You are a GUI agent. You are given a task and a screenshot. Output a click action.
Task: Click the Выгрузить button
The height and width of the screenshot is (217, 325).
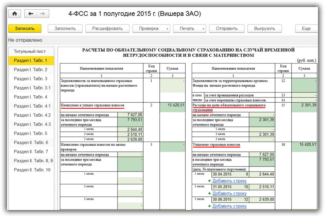(265, 29)
